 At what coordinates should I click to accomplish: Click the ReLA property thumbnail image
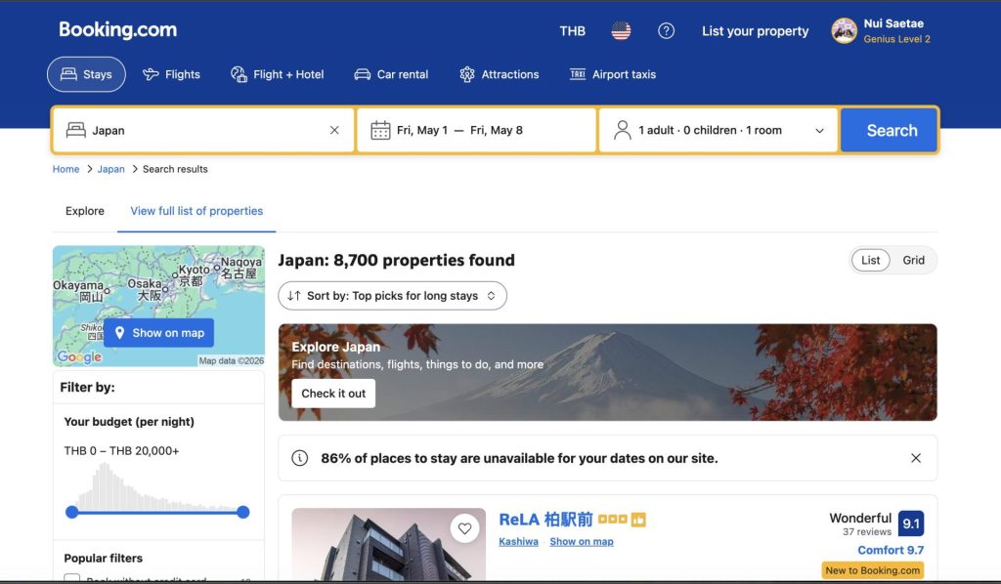388,547
